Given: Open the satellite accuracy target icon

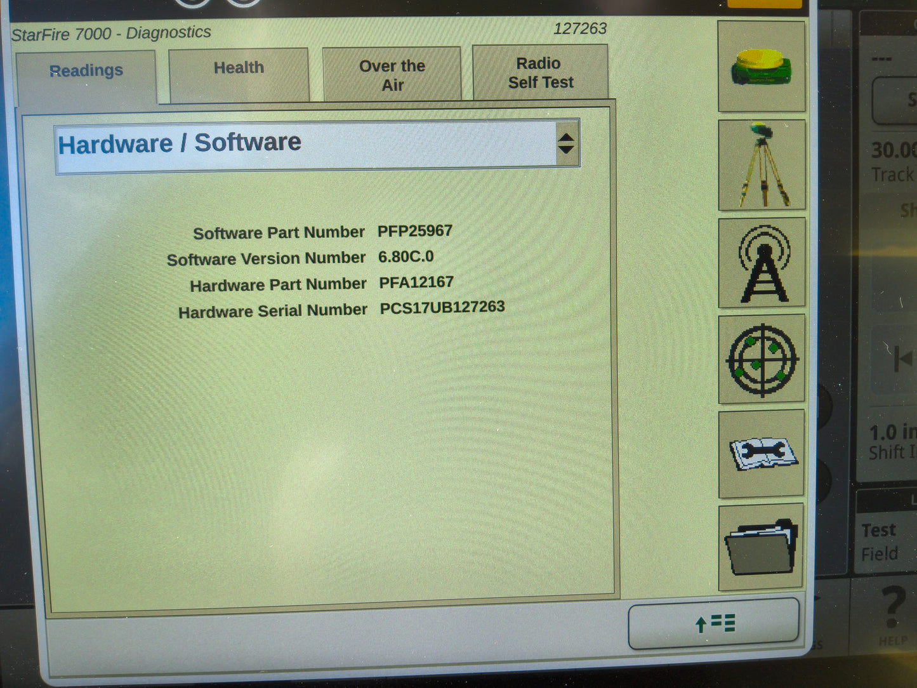Looking at the screenshot, I should coord(760,360).
